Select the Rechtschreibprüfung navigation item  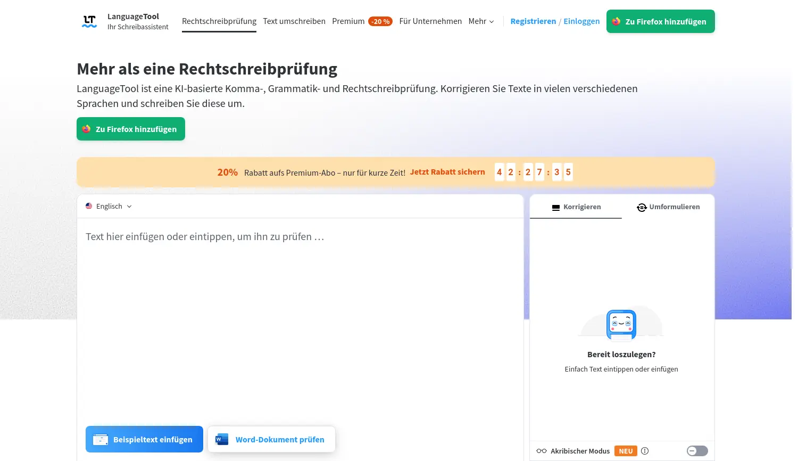pyautogui.click(x=219, y=21)
